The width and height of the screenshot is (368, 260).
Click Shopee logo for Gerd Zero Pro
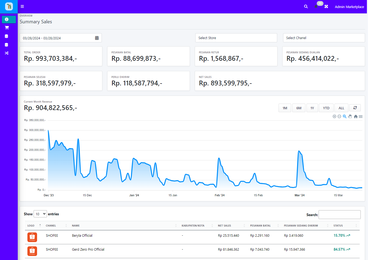(32, 251)
